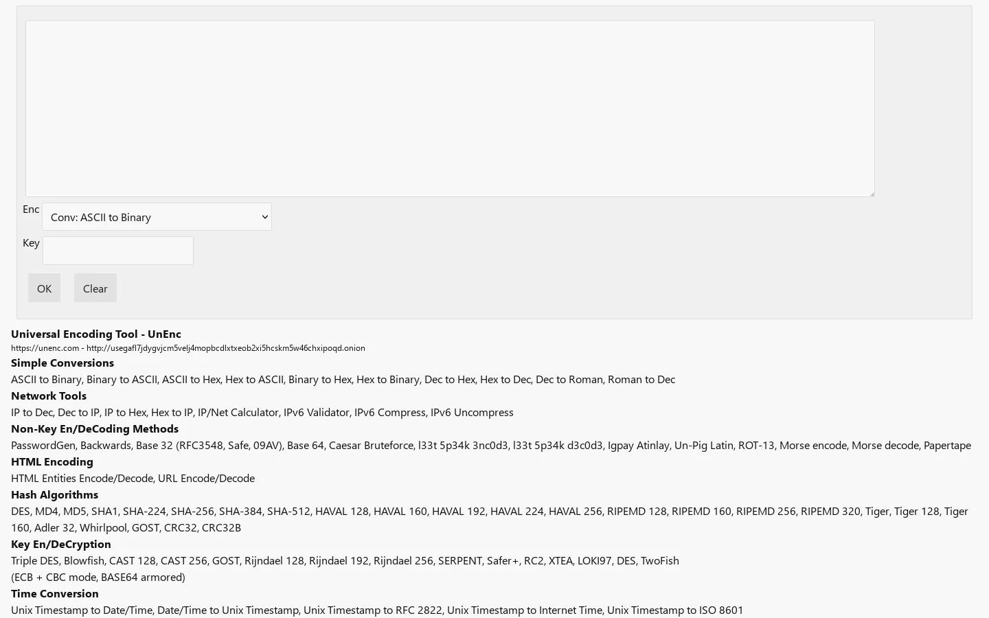Click the 'Time Conversion' heading
Viewport: 989px width, 618px height.
(55, 594)
